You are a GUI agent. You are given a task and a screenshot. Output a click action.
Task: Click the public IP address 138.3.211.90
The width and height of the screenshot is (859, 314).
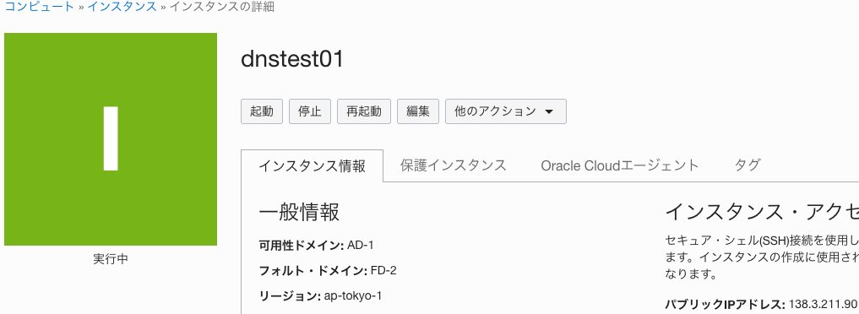point(824,304)
